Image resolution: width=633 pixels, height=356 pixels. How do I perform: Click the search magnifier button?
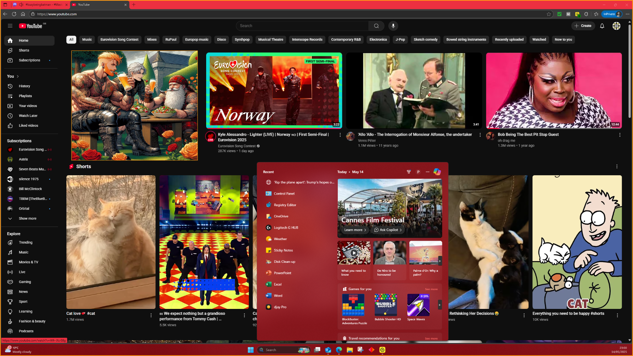coord(376,26)
